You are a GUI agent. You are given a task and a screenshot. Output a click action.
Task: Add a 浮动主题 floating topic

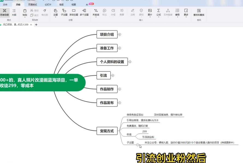tap(73, 12)
